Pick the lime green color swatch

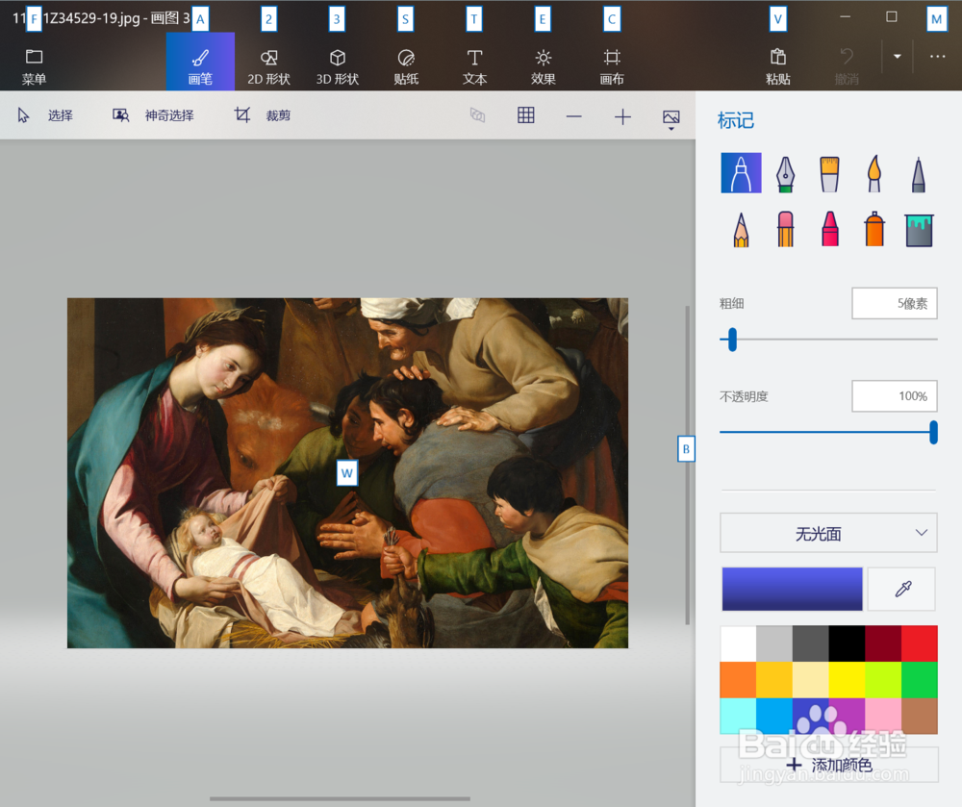(883, 679)
